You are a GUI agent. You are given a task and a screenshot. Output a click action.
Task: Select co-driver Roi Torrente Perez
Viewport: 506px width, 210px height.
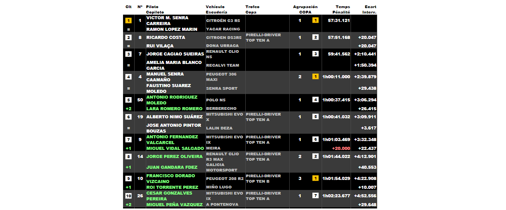tap(172, 187)
